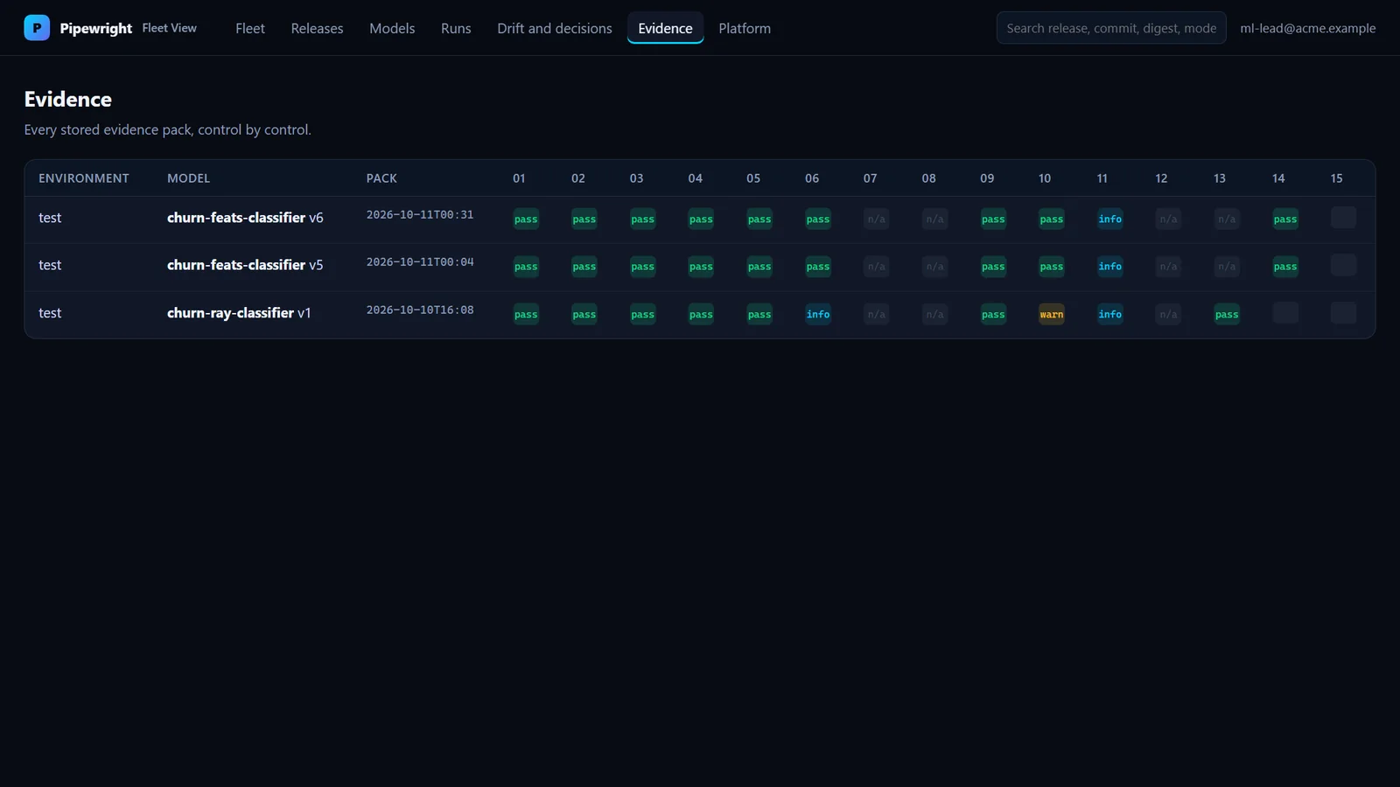Open Drift and decisions tab
This screenshot has height=787, width=1400.
(x=555, y=28)
